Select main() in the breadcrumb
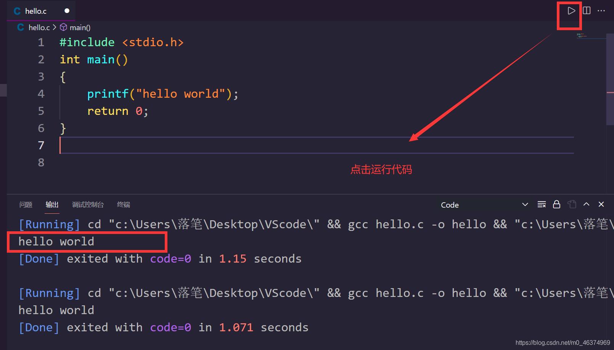The image size is (614, 350). click(80, 27)
